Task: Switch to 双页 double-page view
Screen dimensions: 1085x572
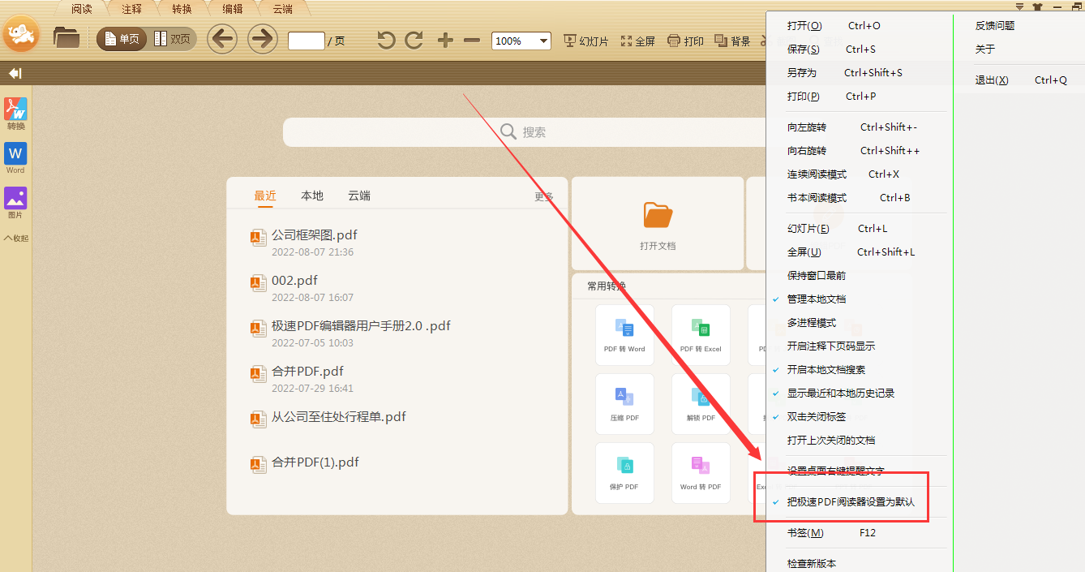Action: 172,39
